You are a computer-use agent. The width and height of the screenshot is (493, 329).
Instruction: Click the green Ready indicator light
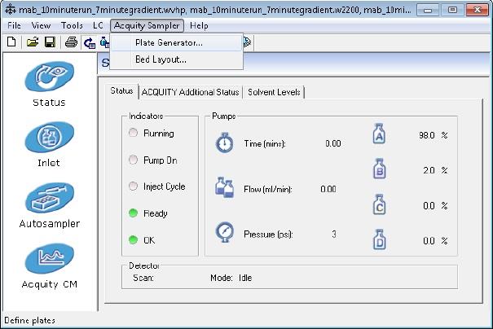coord(133,213)
